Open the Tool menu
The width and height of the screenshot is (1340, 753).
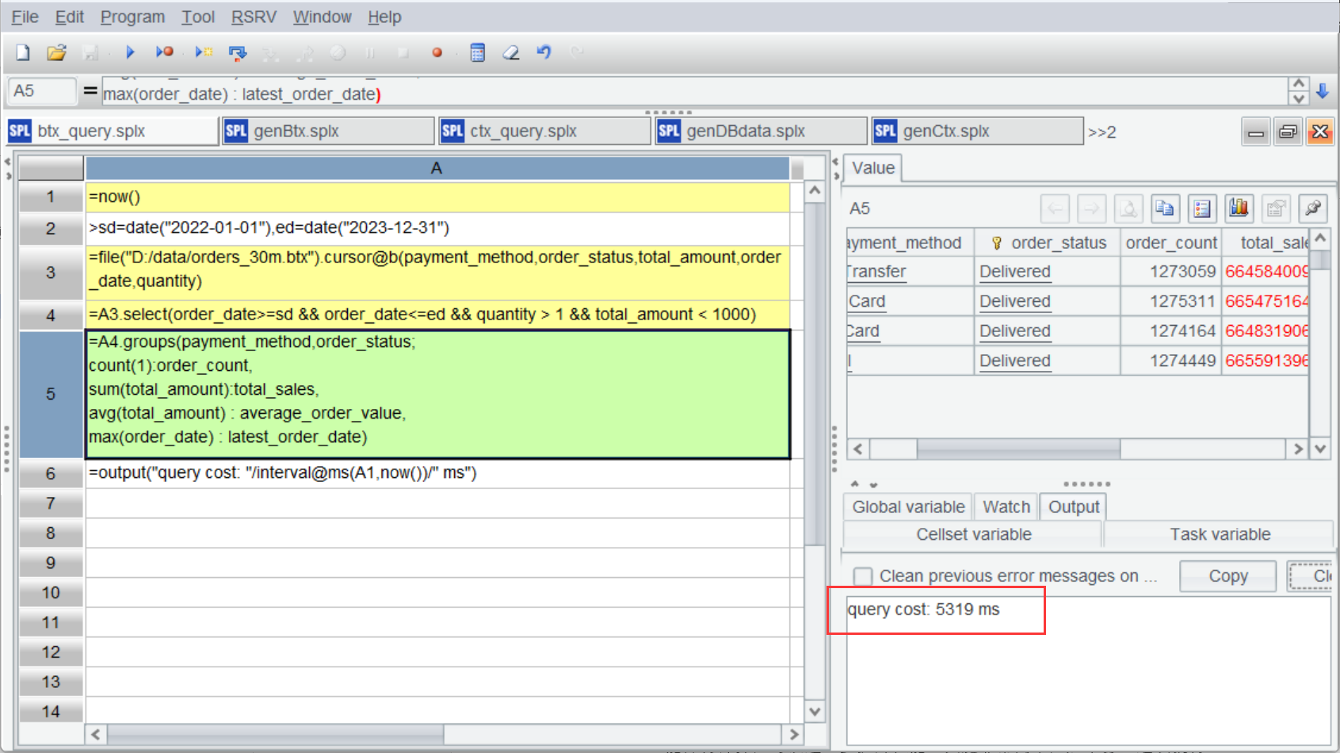tap(198, 17)
